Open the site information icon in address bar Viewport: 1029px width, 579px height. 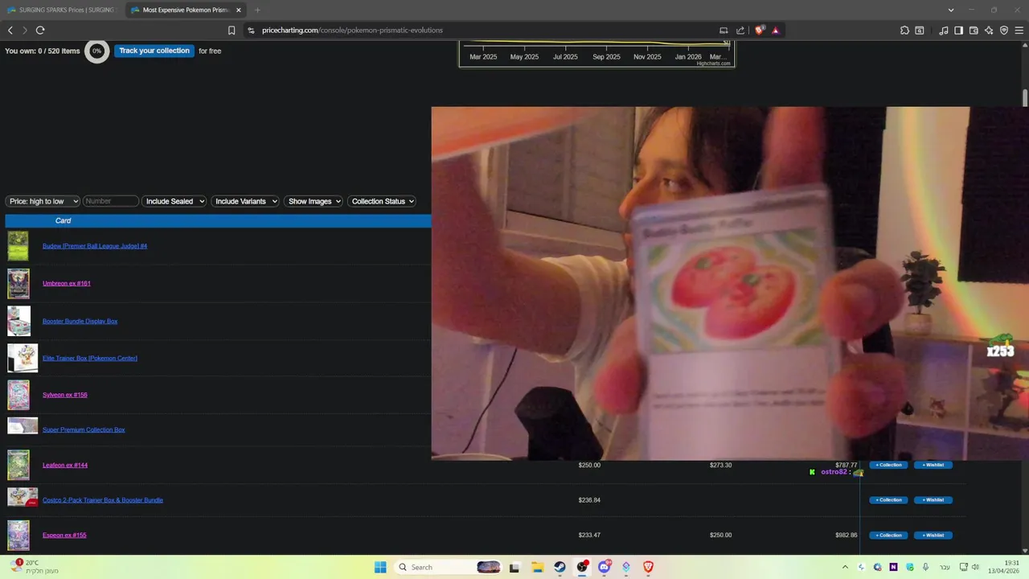click(251, 31)
